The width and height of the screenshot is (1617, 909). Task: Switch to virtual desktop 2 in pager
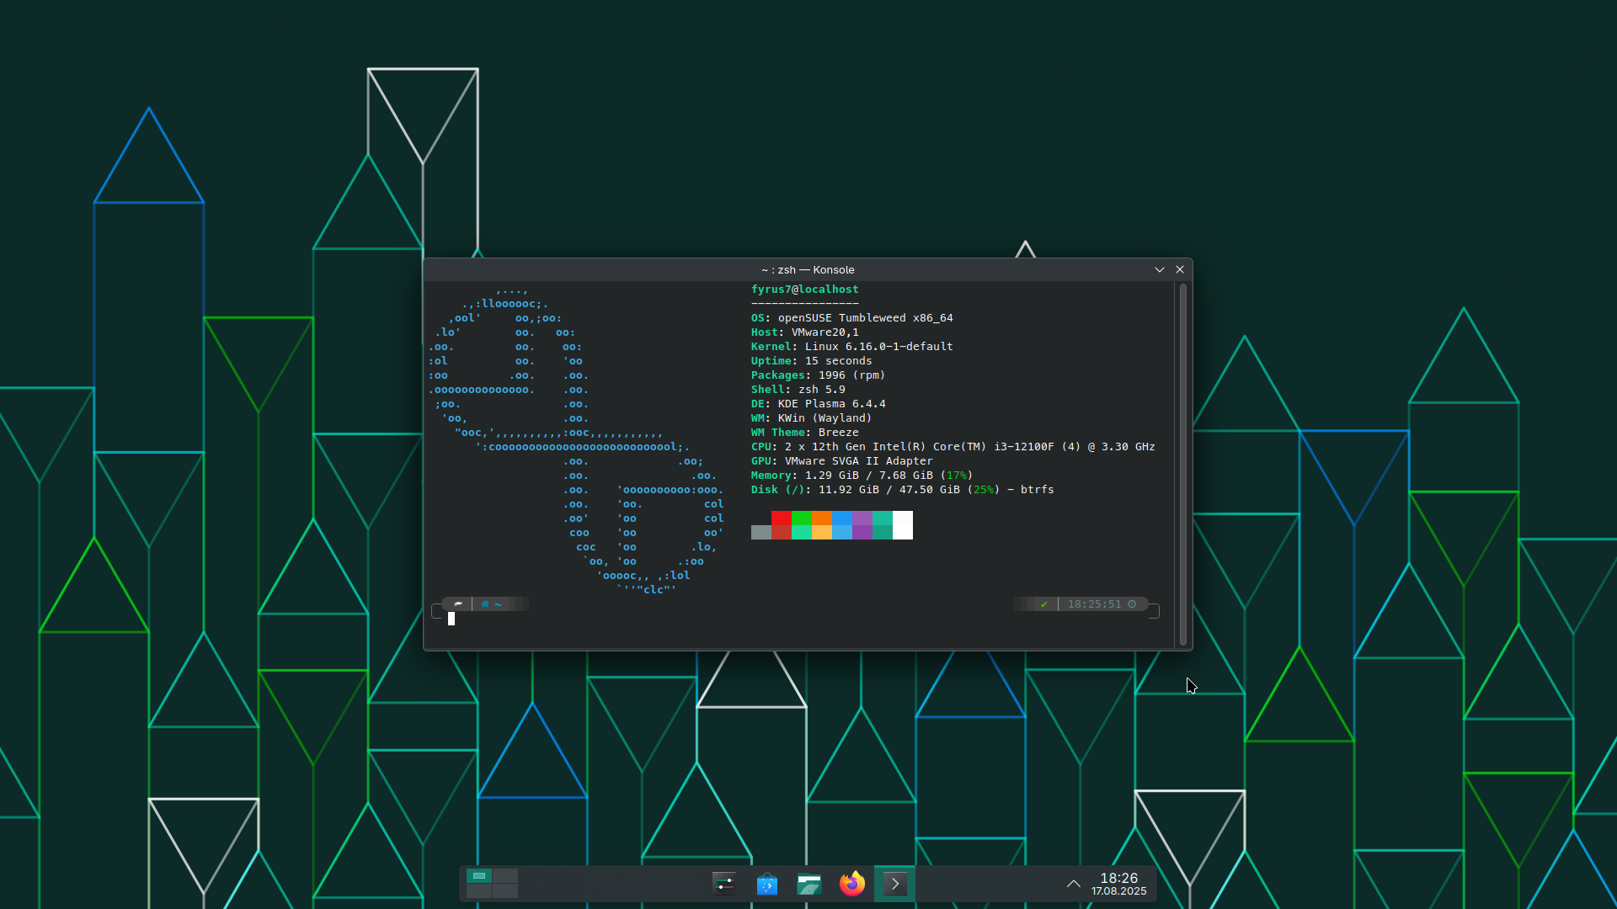(x=505, y=876)
